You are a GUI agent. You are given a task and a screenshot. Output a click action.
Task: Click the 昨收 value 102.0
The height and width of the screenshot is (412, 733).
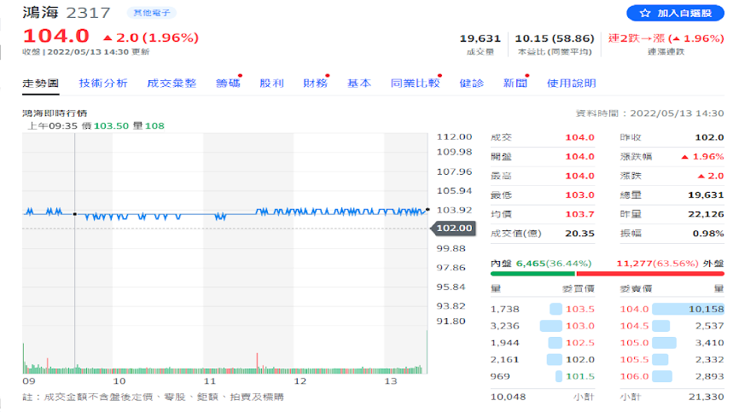[709, 137]
